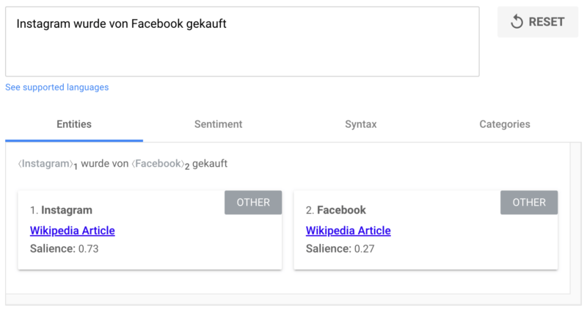Click the RESET button
Screen dimensions: 587x310
pyautogui.click(x=538, y=22)
